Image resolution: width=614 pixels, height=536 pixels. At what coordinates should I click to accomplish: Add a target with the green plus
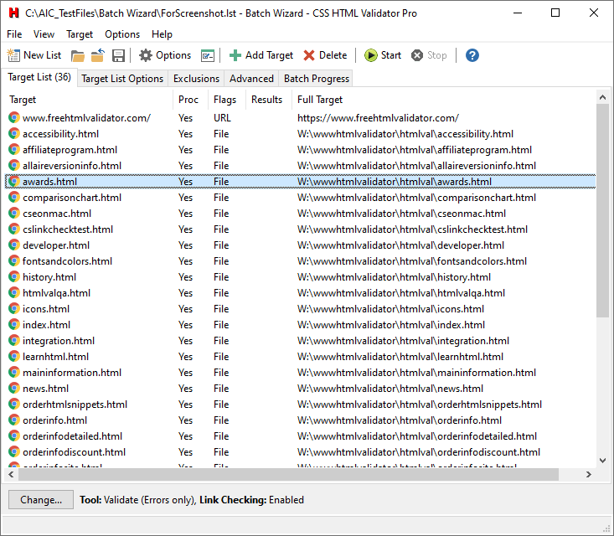(261, 55)
